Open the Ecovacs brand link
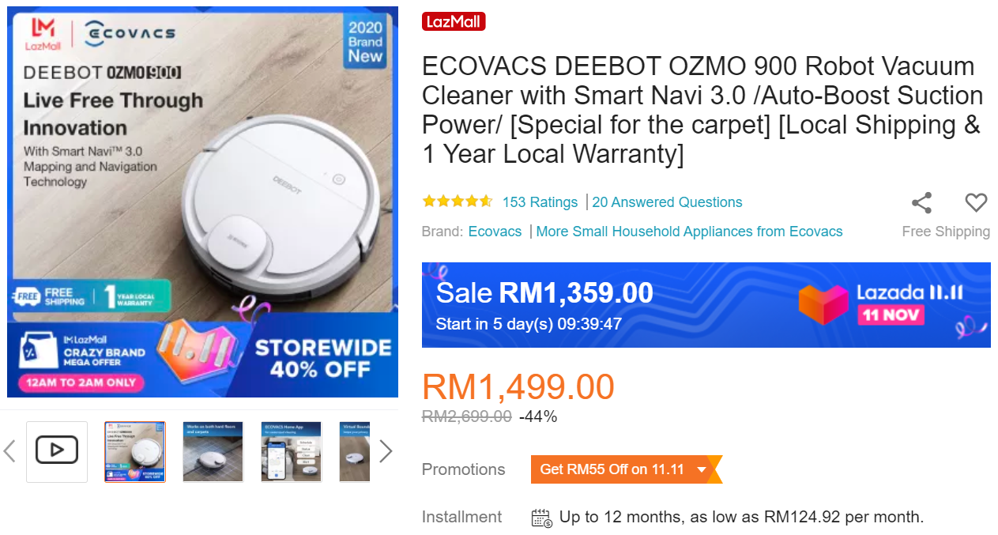Screen dimensions: 998x535 tap(495, 232)
